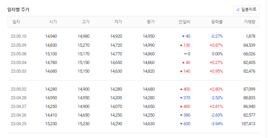Click the closing price 14,820
The height and width of the screenshot is (138, 268).
click(x=149, y=71)
